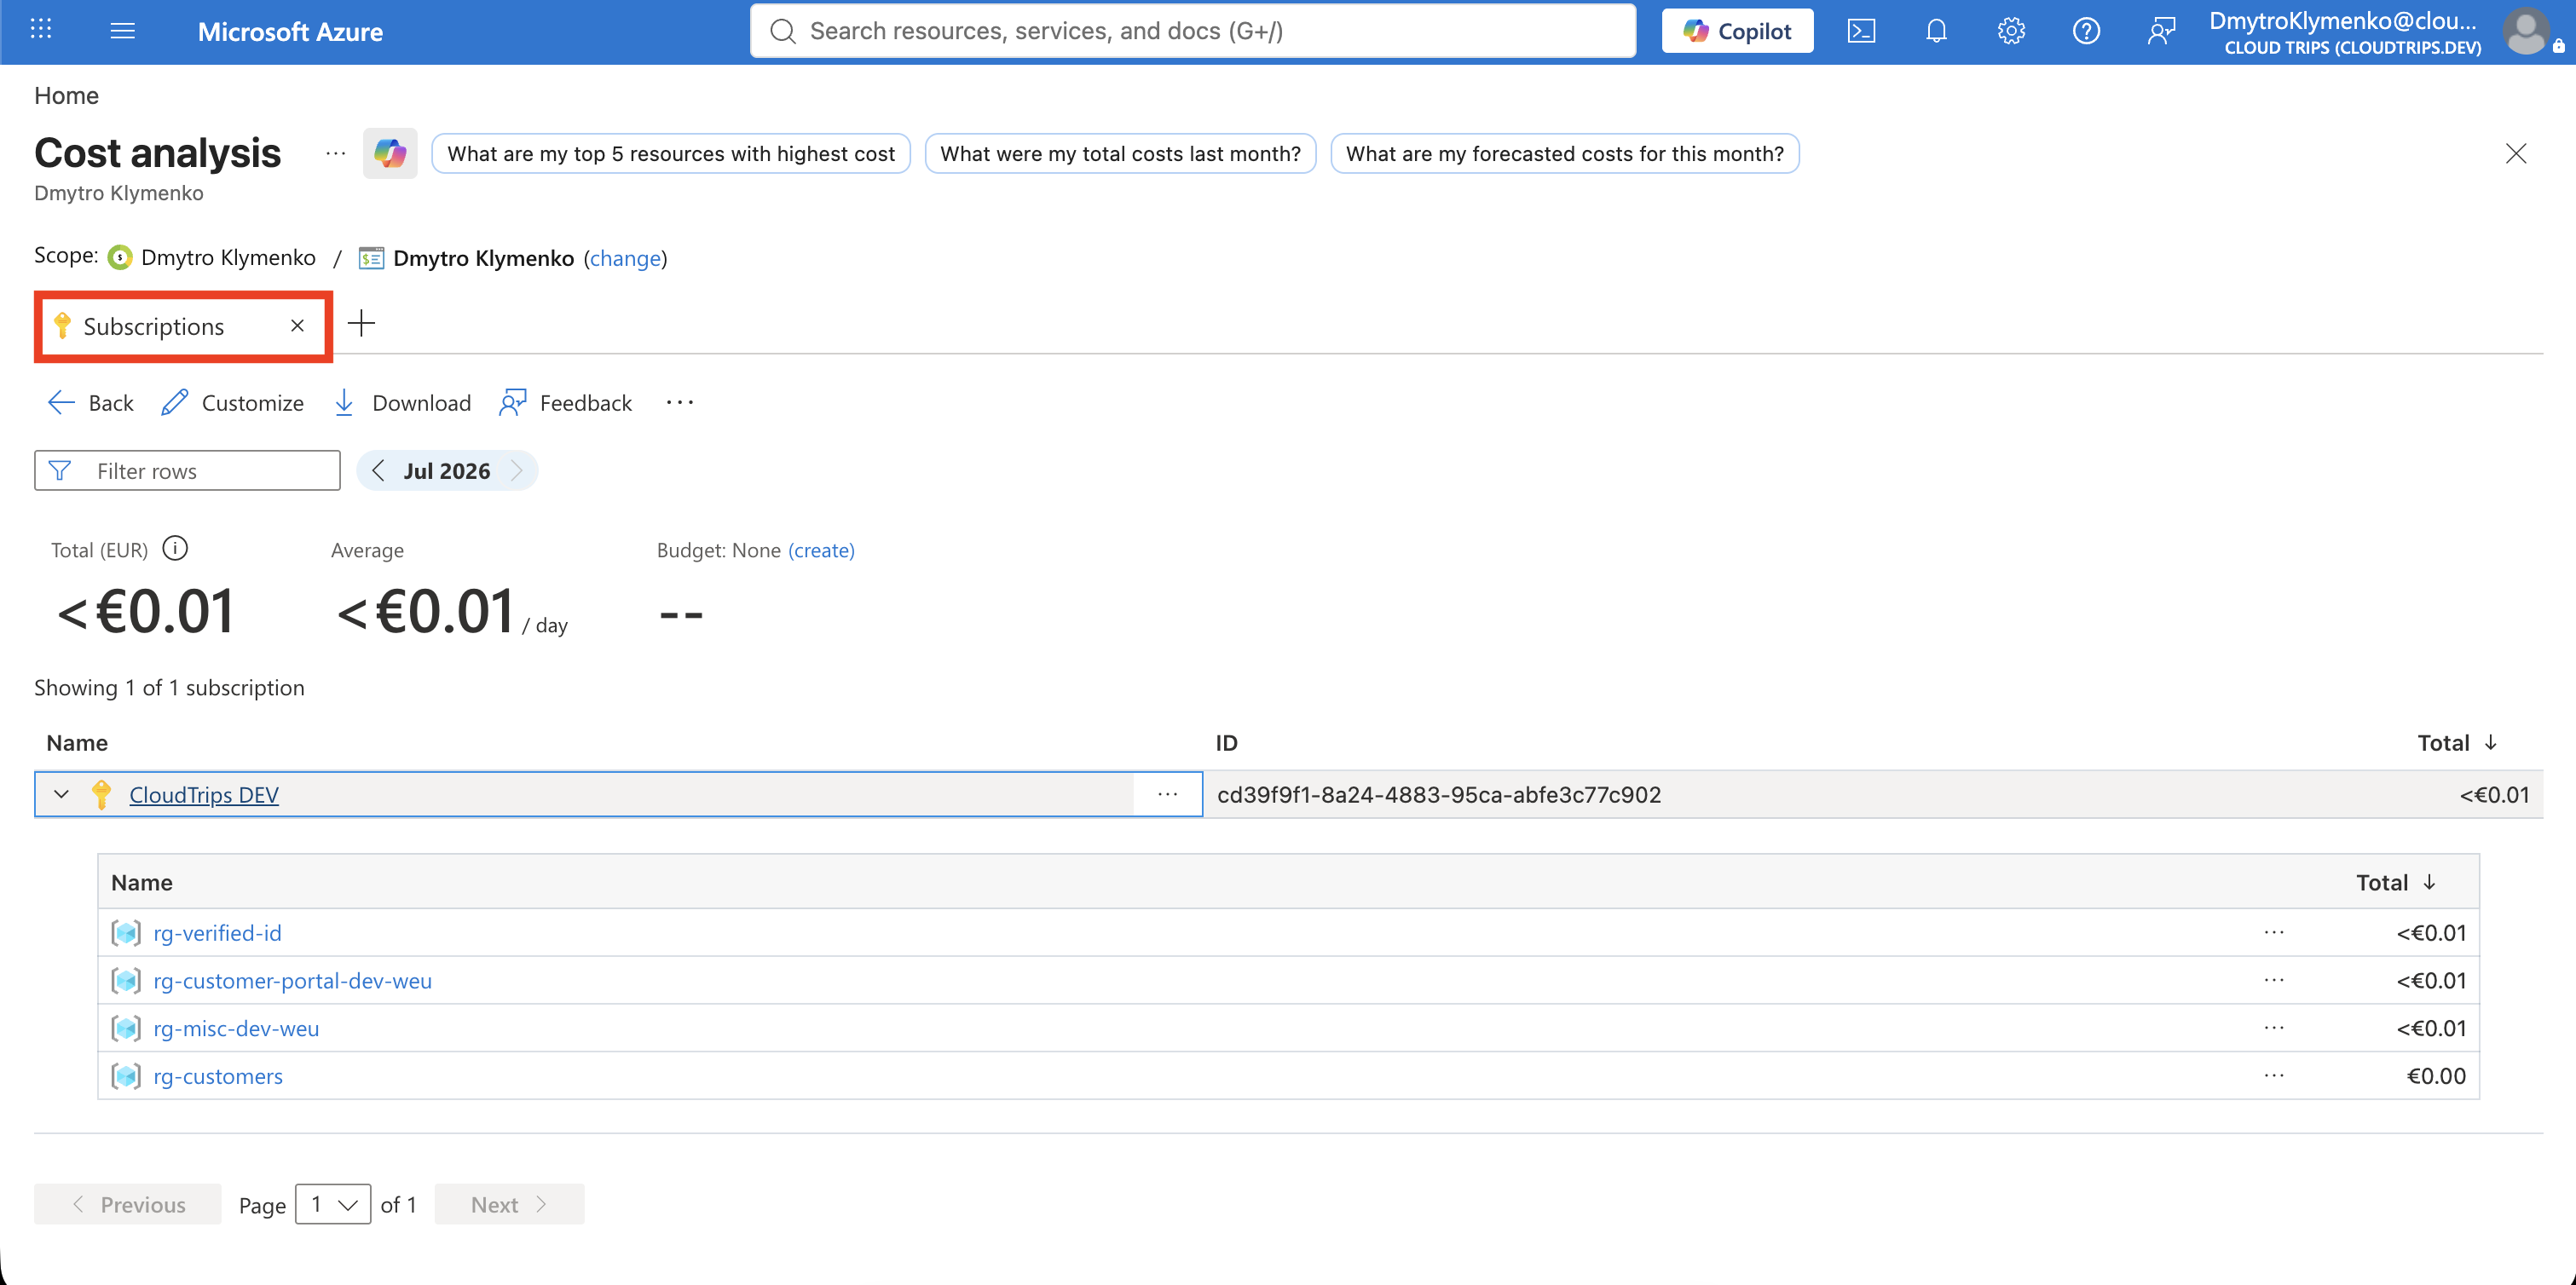Close the Cost analysis blade

(2516, 153)
